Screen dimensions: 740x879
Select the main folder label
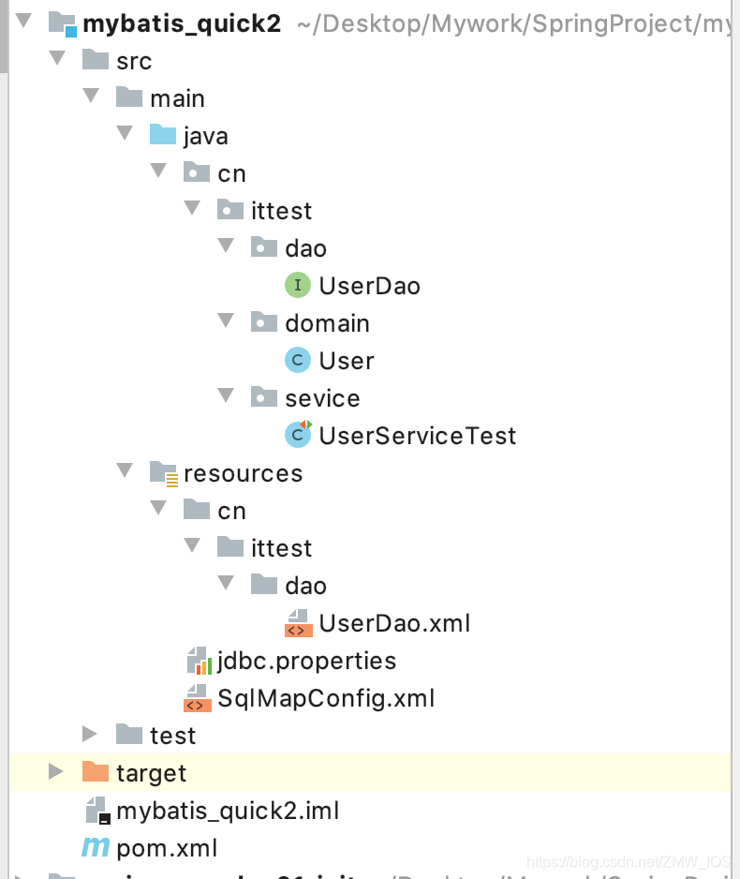(178, 98)
